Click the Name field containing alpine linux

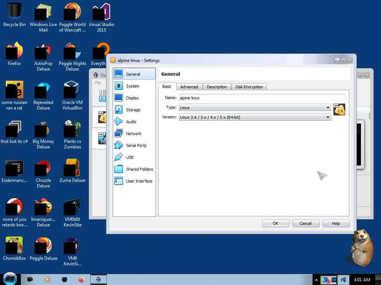click(x=262, y=98)
